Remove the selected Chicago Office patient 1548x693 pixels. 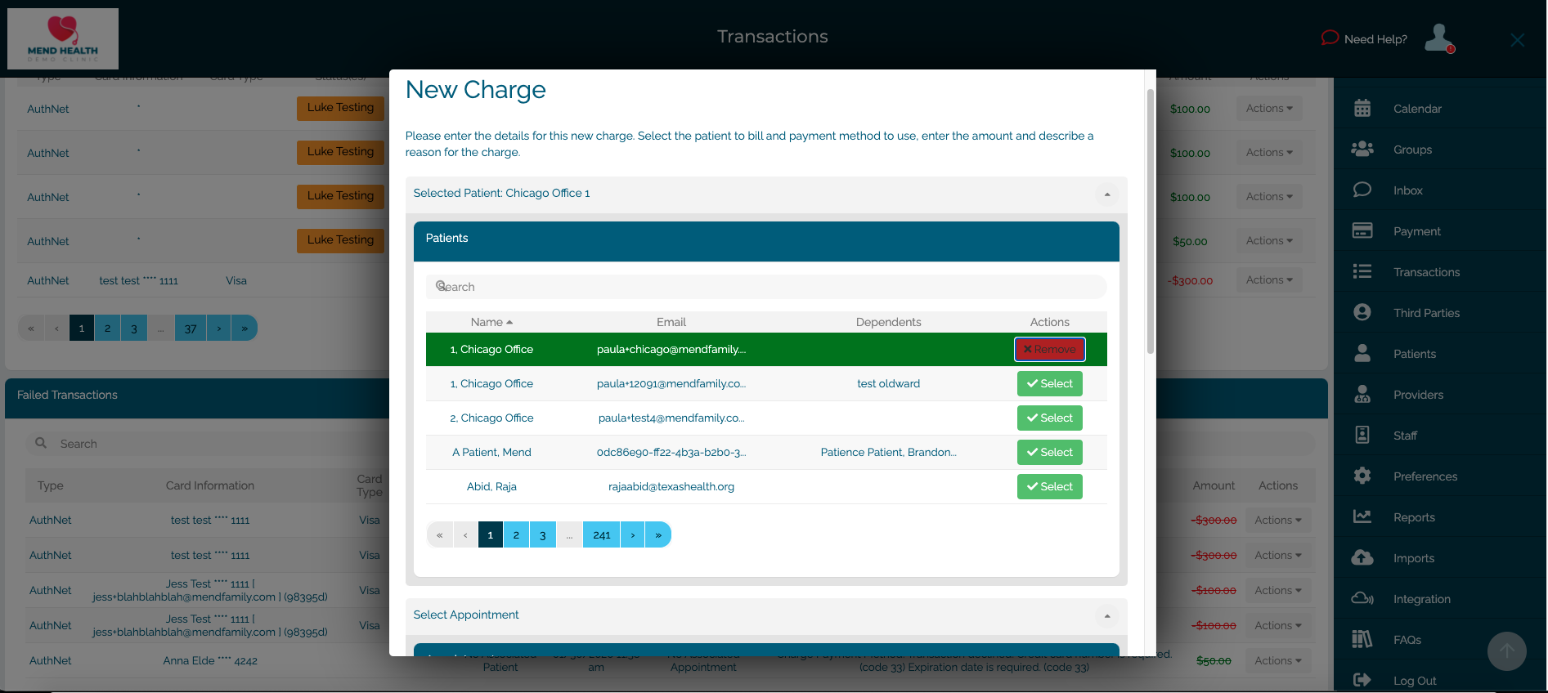pyautogui.click(x=1049, y=349)
